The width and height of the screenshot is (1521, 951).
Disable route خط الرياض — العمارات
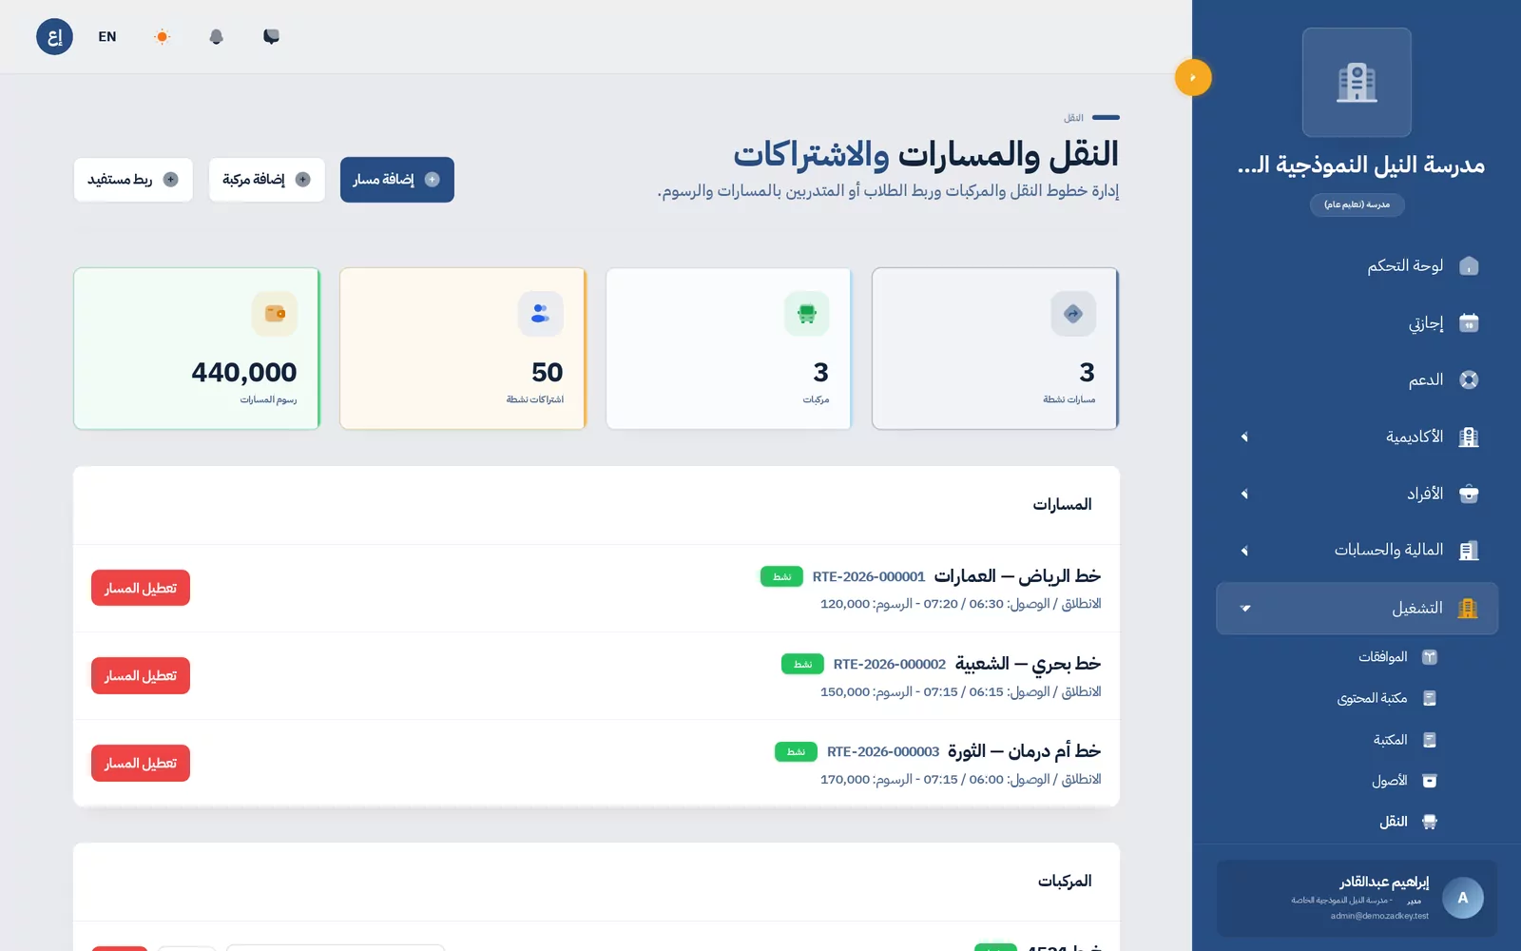tap(141, 588)
